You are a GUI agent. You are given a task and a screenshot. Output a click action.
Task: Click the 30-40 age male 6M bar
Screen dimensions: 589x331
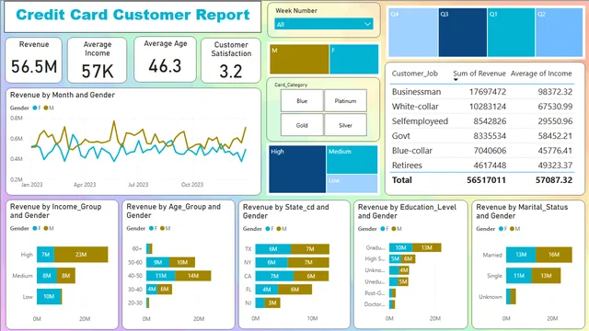[x=165, y=290]
